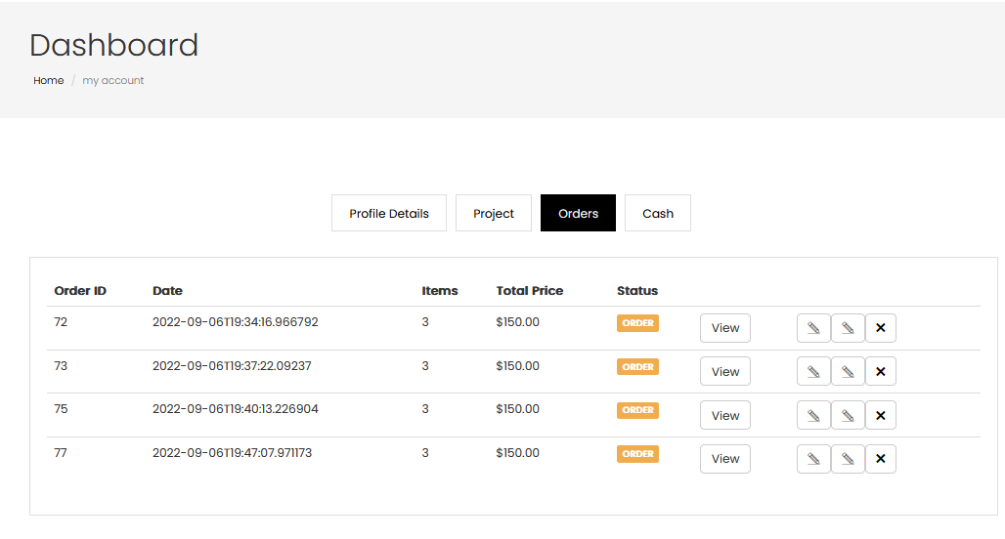Click second pencil icon in order 75 row
1005x539 pixels.
click(x=848, y=415)
